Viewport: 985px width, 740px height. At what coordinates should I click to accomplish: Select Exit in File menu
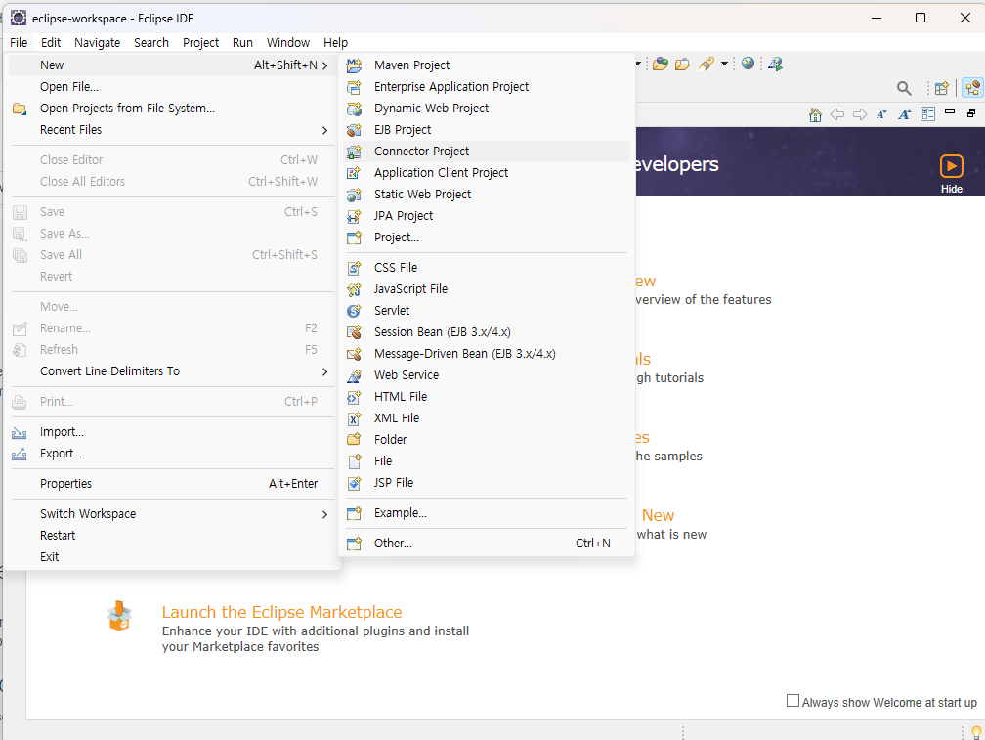pos(171,556)
